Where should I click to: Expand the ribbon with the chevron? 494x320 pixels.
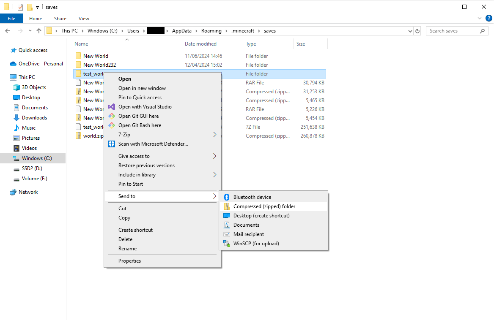pyautogui.click(x=479, y=18)
